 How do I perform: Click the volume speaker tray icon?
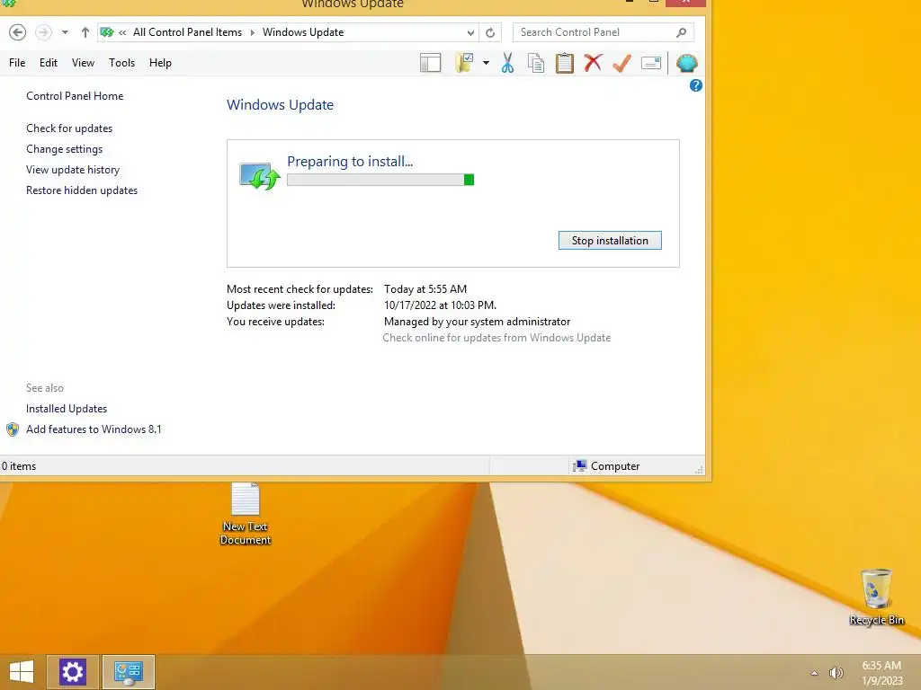click(x=836, y=673)
